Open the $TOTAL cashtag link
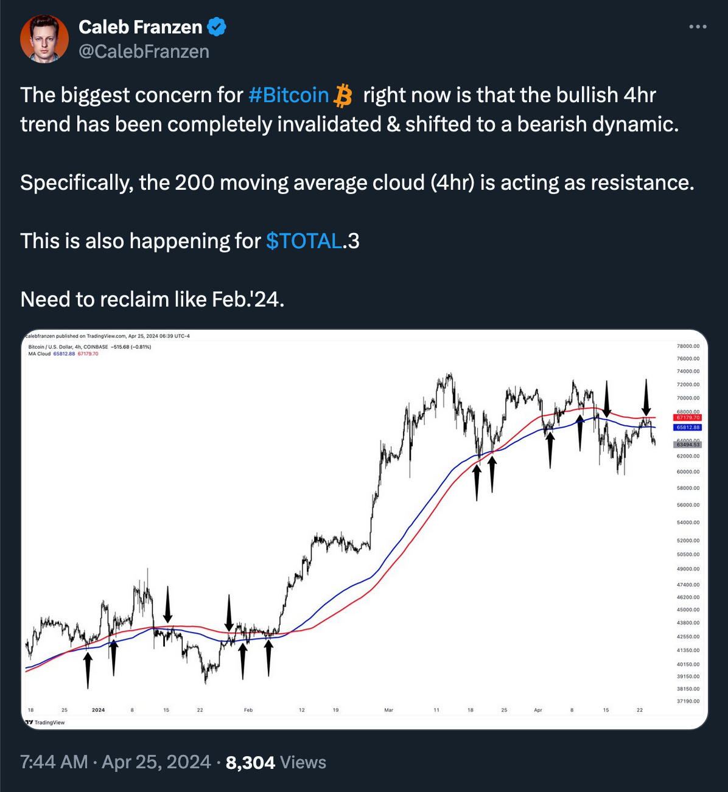This screenshot has width=728, height=792. (x=304, y=241)
